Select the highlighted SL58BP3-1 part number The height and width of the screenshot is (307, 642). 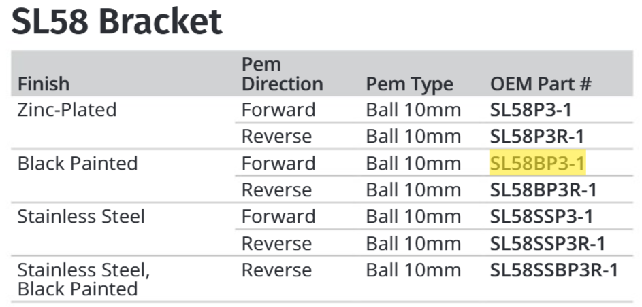(538, 163)
